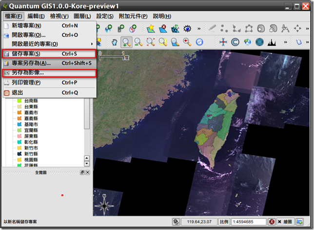Click the overview glasses icon

(175, 29)
